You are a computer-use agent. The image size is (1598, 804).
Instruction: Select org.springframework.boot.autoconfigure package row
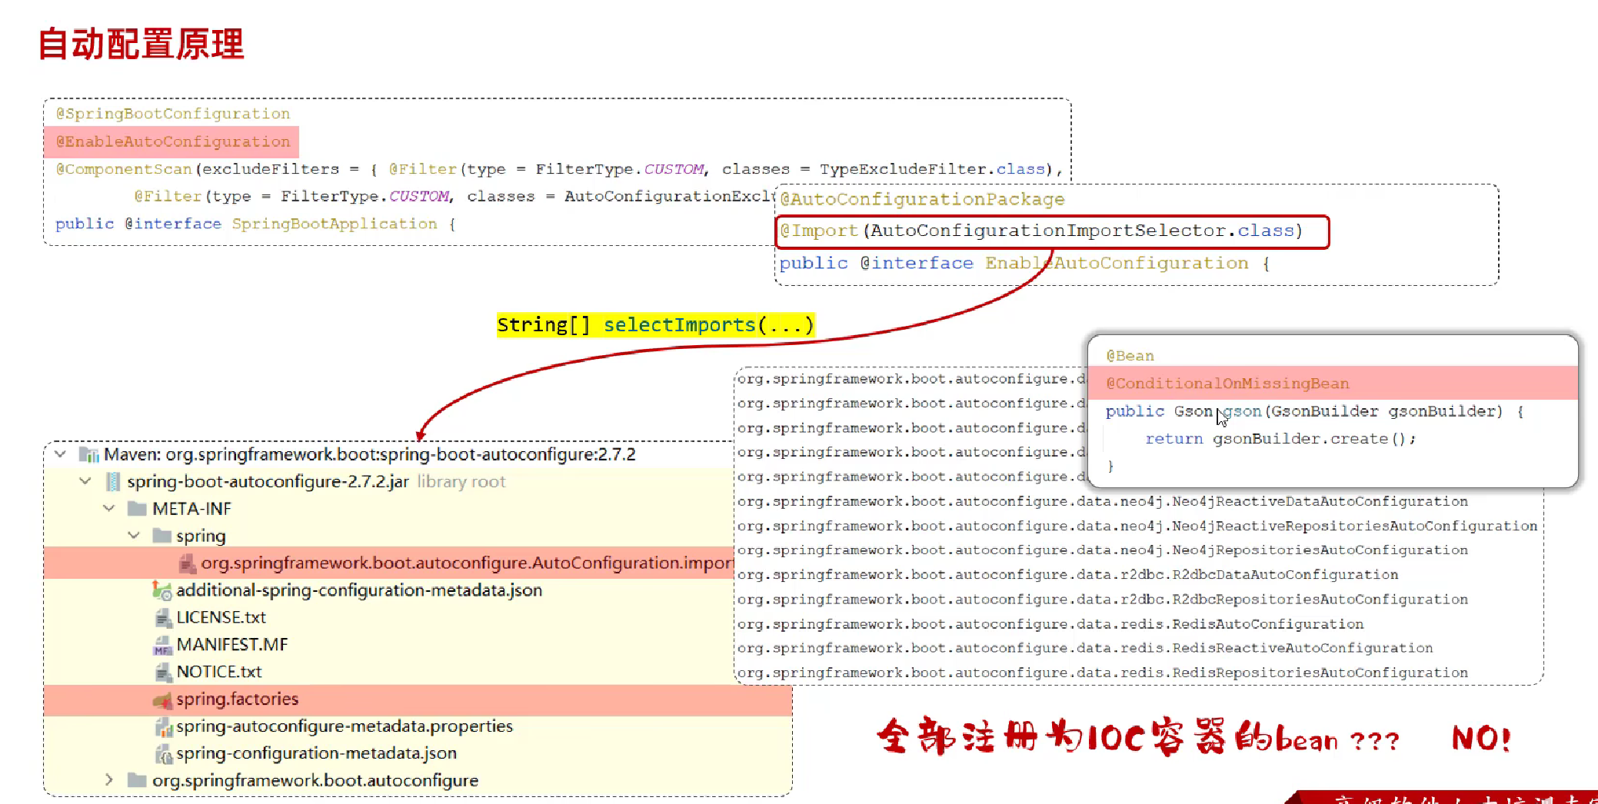(315, 780)
